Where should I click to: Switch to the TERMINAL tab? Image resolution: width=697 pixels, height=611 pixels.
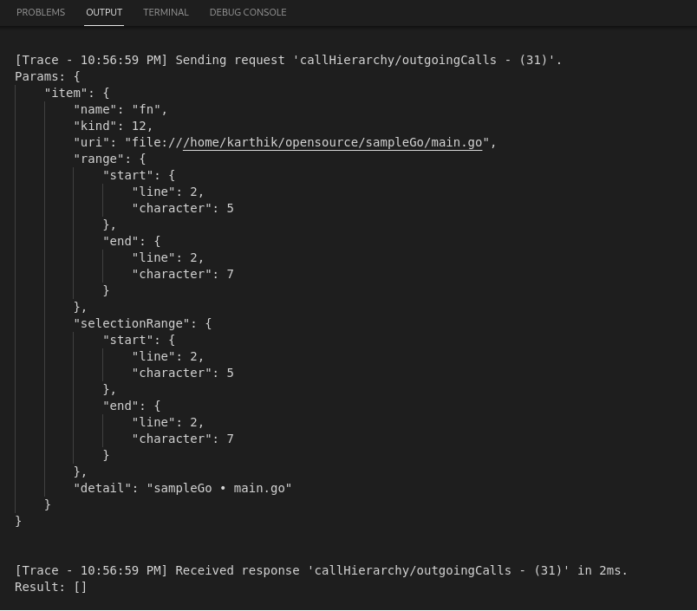pyautogui.click(x=166, y=12)
